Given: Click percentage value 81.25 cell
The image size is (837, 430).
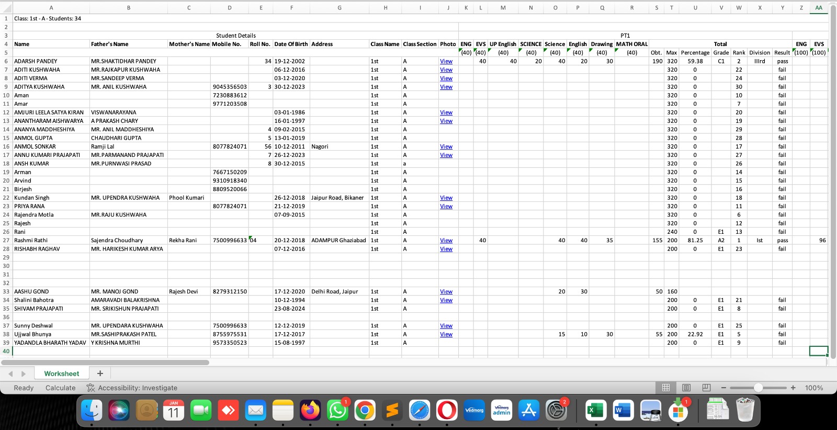Looking at the screenshot, I should (695, 240).
